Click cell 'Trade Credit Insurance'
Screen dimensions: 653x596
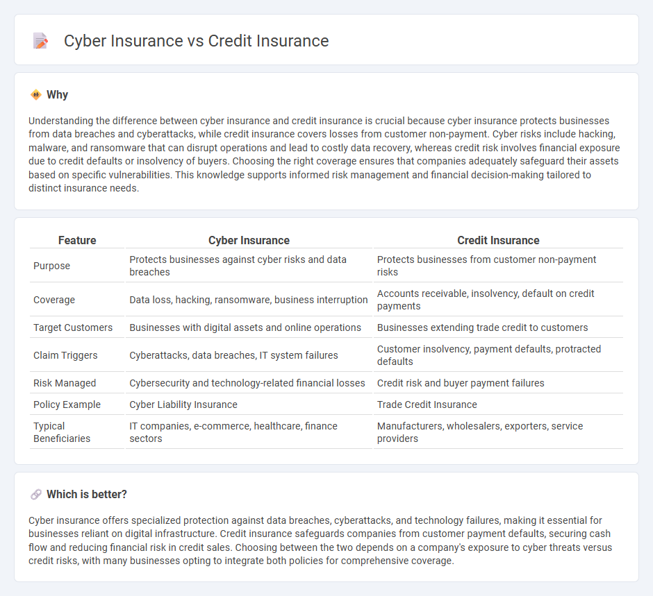point(498,405)
